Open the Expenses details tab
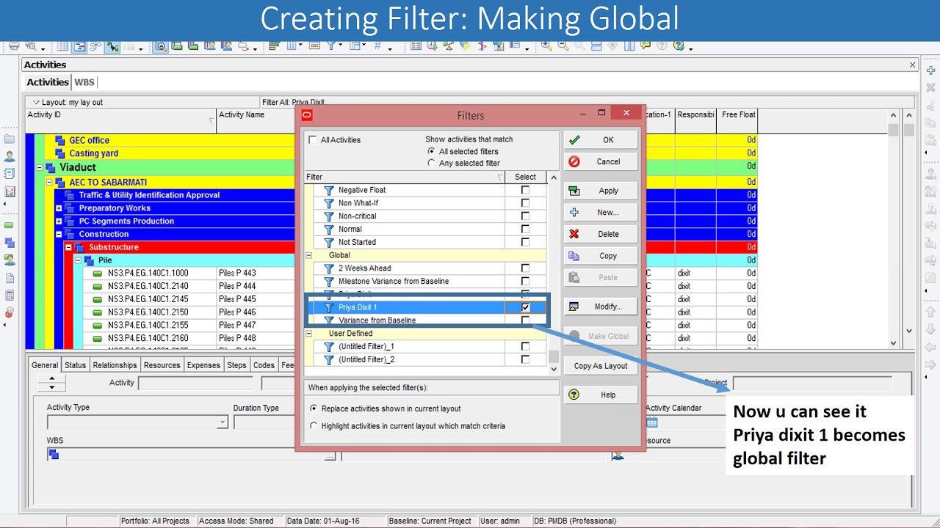This screenshot has width=940, height=528. coord(203,365)
